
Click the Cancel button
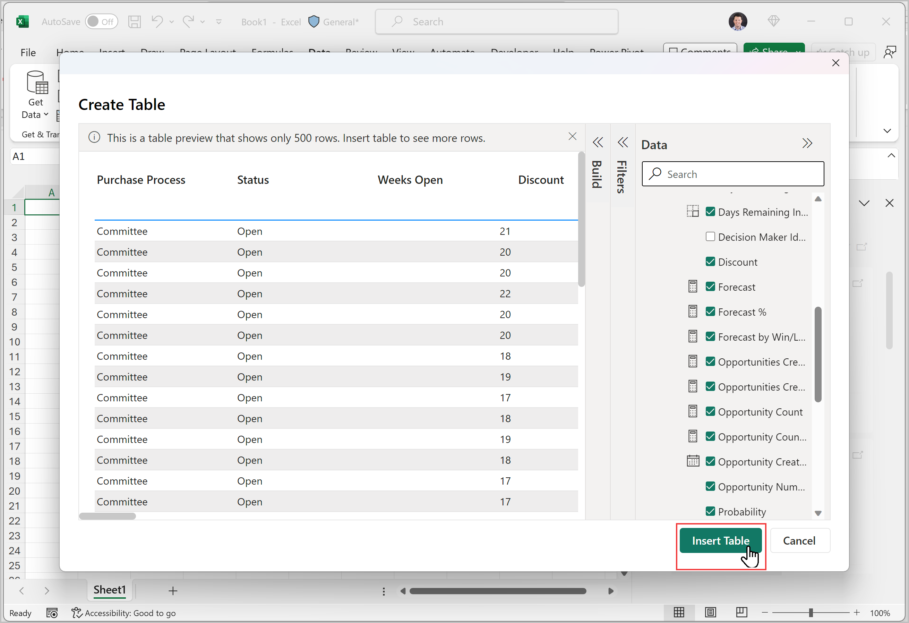tap(799, 541)
